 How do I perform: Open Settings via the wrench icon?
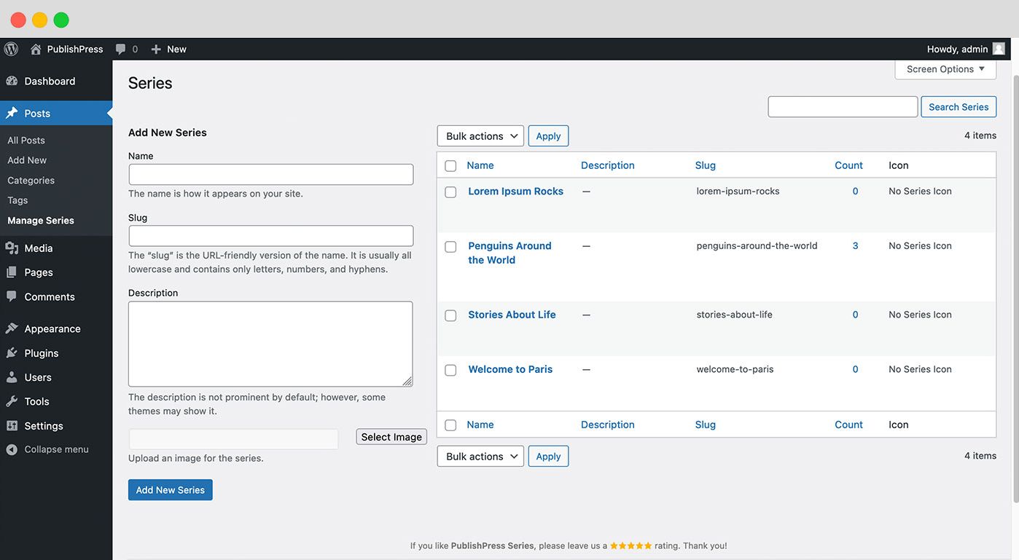coord(12,425)
